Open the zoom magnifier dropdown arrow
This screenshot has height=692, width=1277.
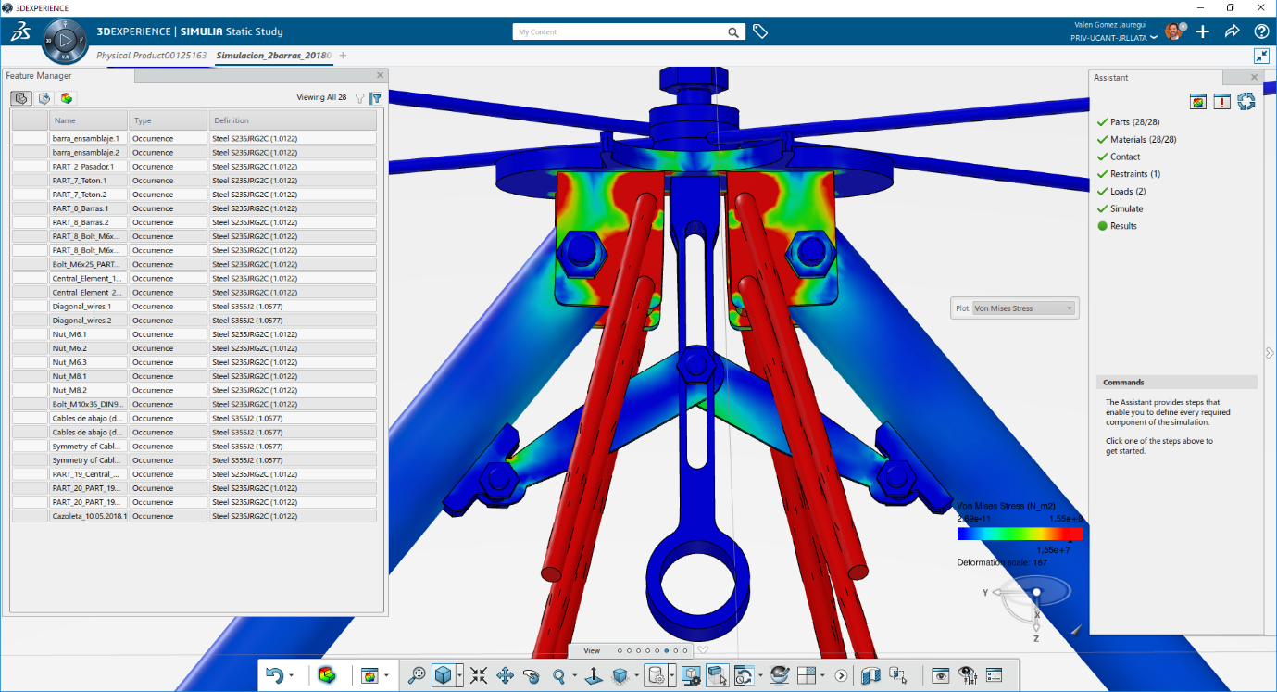pos(575,675)
